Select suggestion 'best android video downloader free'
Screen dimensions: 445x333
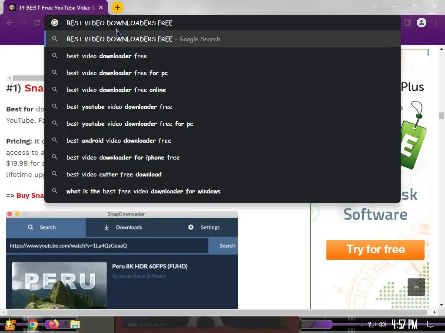pos(222,140)
